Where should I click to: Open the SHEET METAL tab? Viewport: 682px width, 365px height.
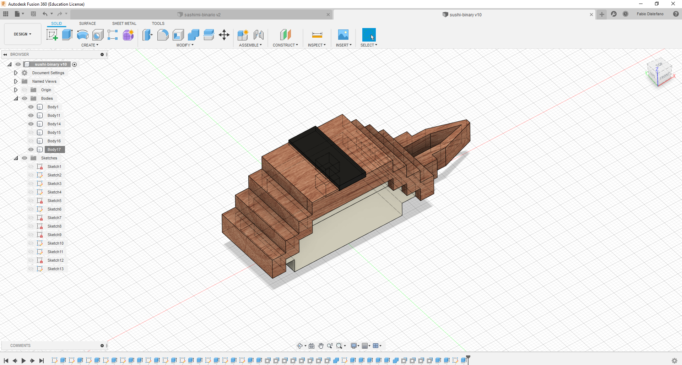(124, 23)
